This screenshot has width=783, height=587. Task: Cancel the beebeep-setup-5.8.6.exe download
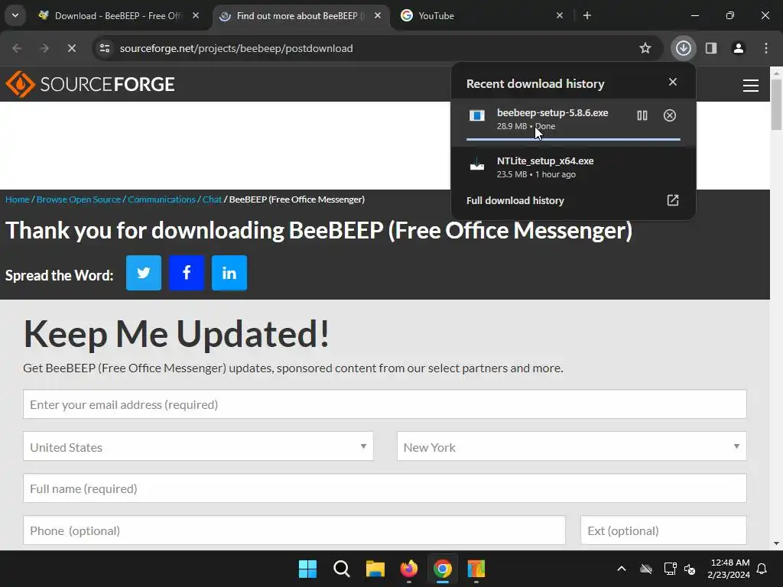coord(670,116)
